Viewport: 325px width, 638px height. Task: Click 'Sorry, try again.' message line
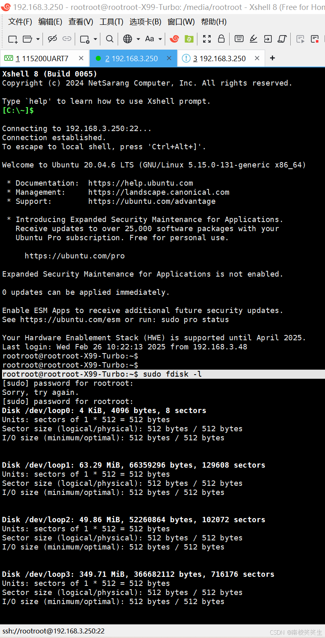coord(40,392)
